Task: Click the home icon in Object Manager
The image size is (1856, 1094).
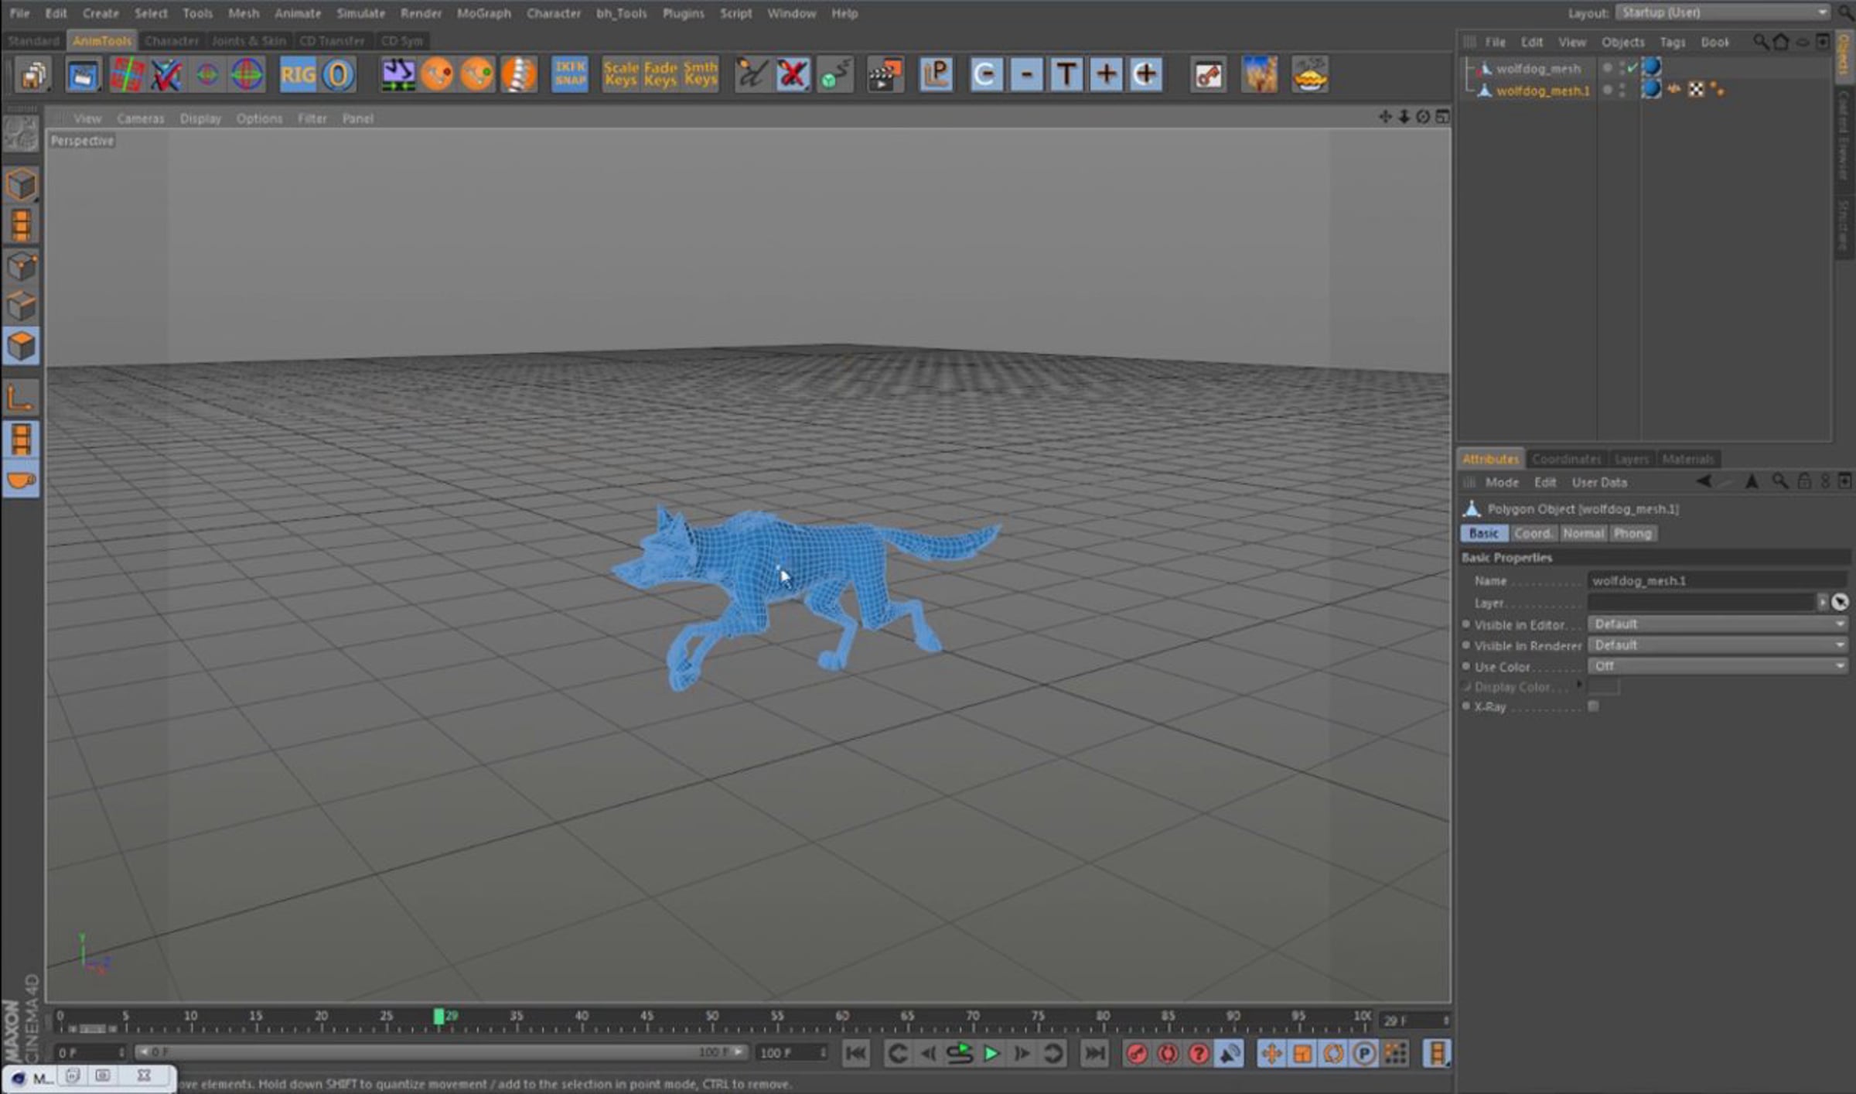Action: tap(1781, 42)
